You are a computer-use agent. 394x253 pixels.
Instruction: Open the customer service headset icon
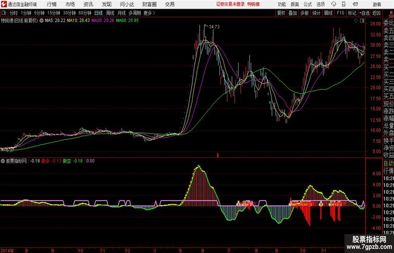334,4
